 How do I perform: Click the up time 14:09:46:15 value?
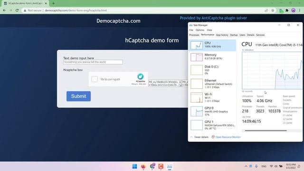[251, 122]
